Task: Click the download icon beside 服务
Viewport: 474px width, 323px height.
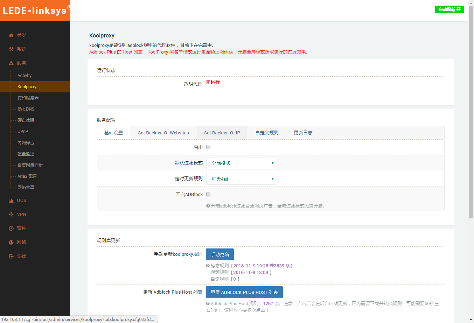Action: pyautogui.click(x=11, y=63)
